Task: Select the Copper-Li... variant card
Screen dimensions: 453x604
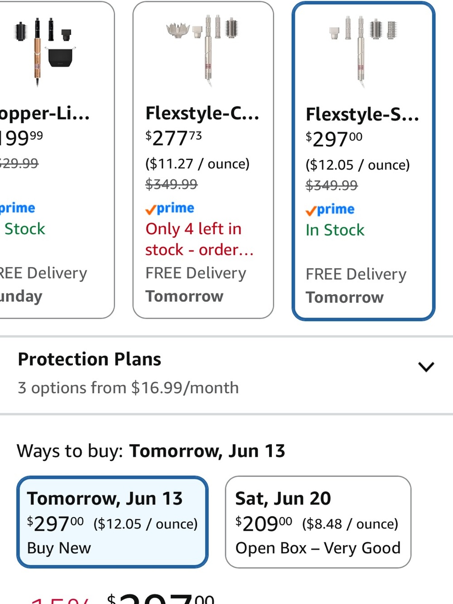Action: [x=54, y=160]
